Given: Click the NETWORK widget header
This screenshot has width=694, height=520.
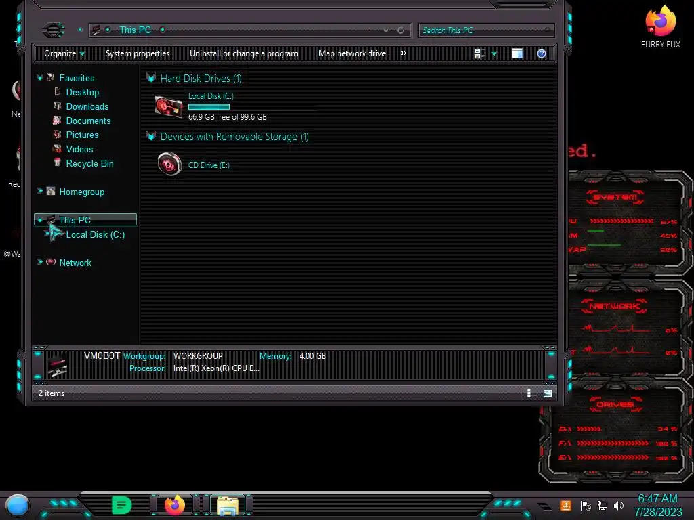Looking at the screenshot, I should pyautogui.click(x=614, y=306).
